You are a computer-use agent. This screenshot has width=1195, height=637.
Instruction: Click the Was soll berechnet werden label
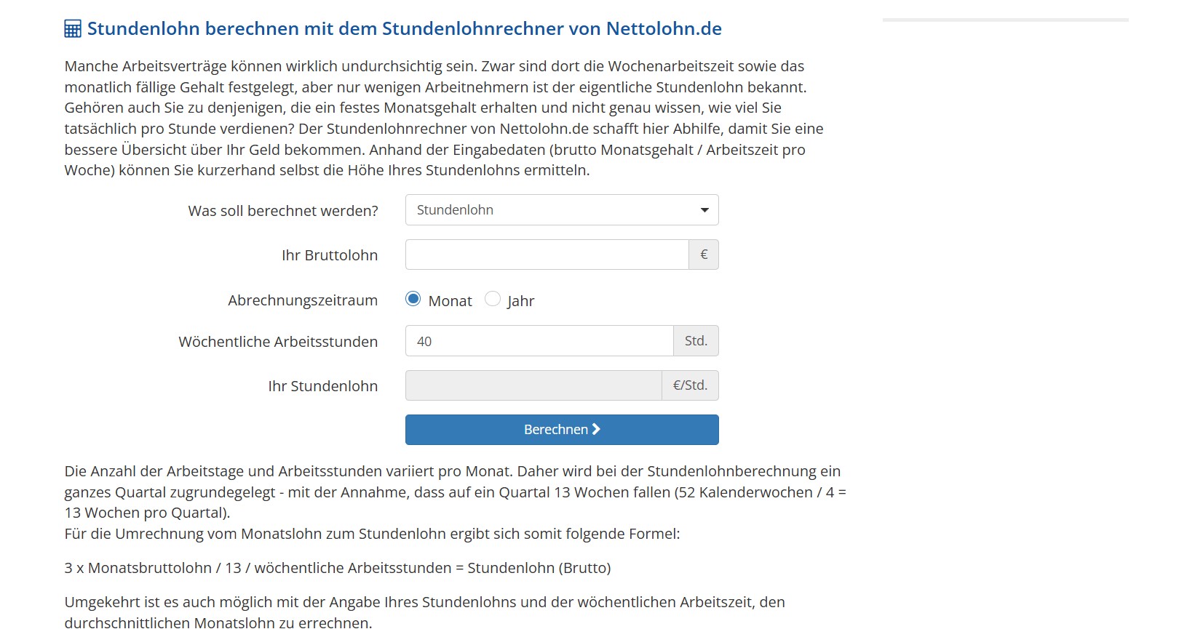pos(283,211)
